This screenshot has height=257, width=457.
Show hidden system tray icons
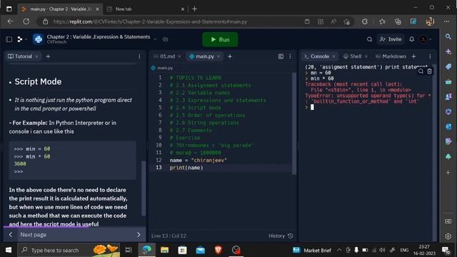[339, 250]
